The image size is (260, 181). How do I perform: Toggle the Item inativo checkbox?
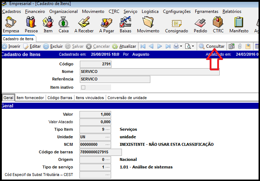pos(83,87)
